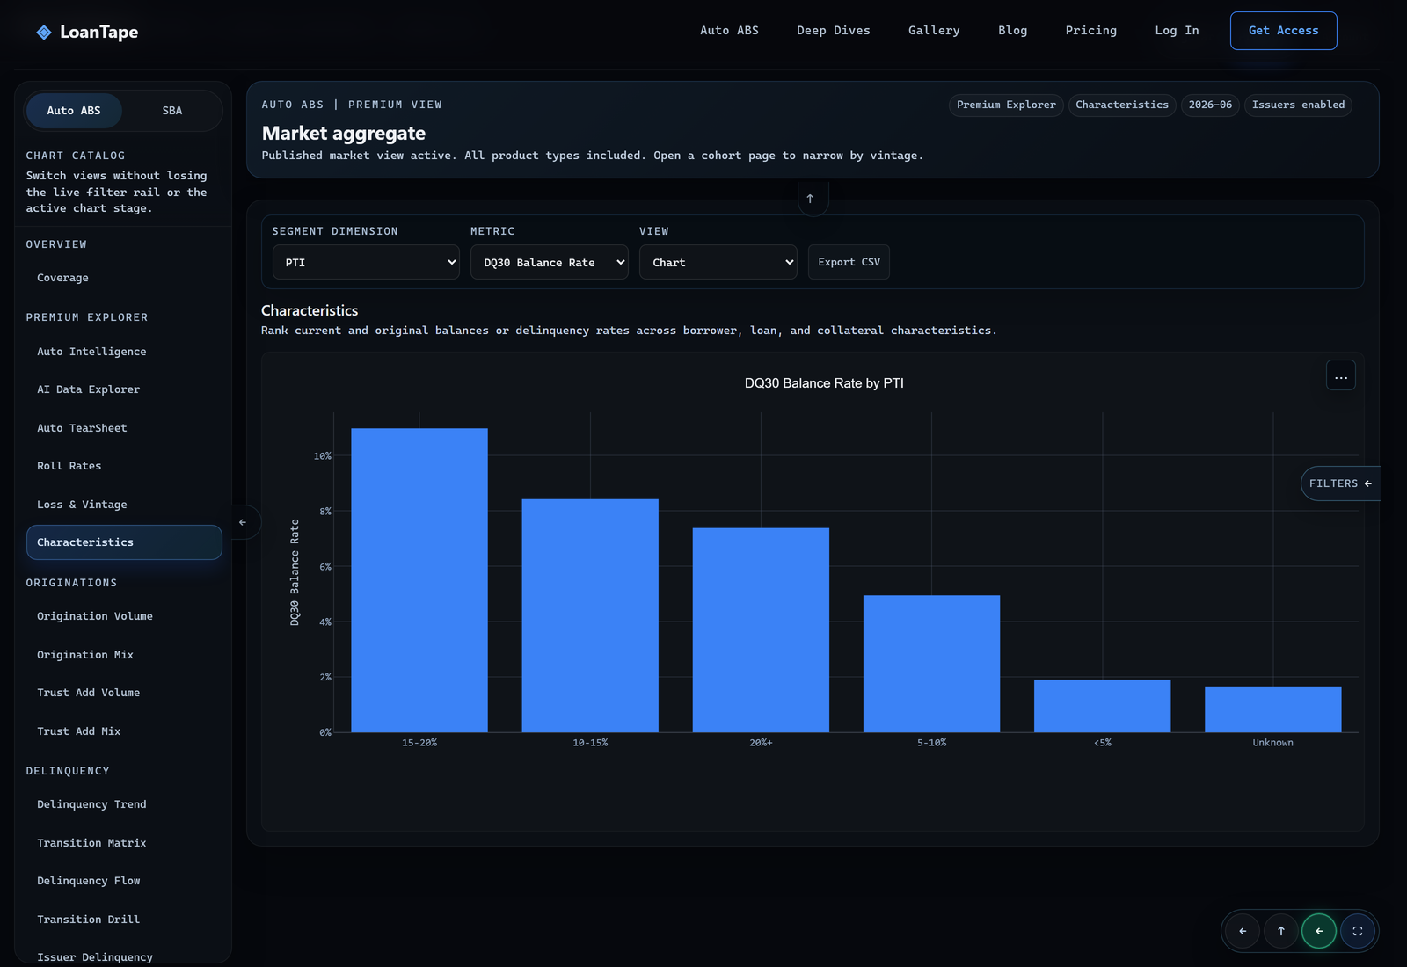Open the Segment Dimension dropdown showing PTI

[x=366, y=262]
